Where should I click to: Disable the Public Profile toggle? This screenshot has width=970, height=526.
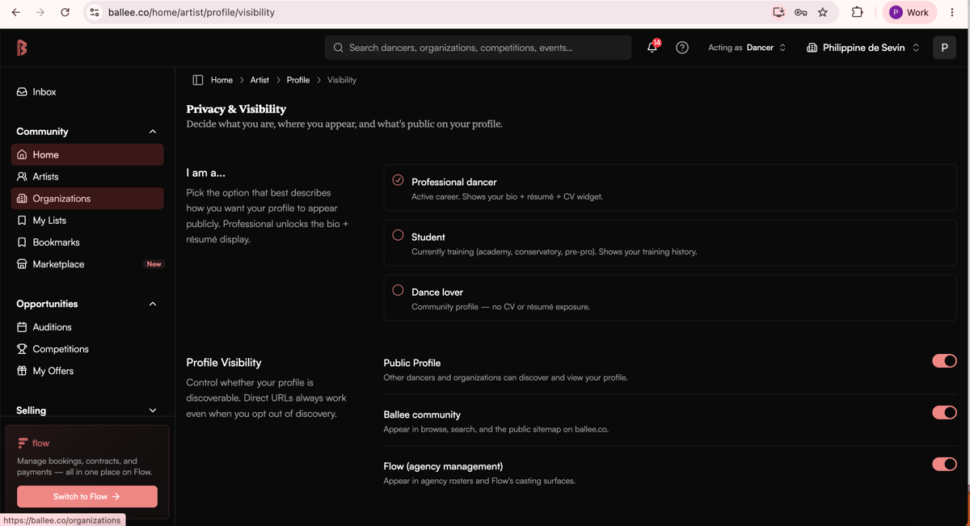pos(944,361)
